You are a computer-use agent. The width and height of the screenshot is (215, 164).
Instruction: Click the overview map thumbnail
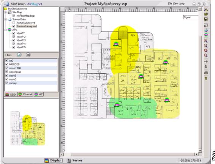(28, 128)
